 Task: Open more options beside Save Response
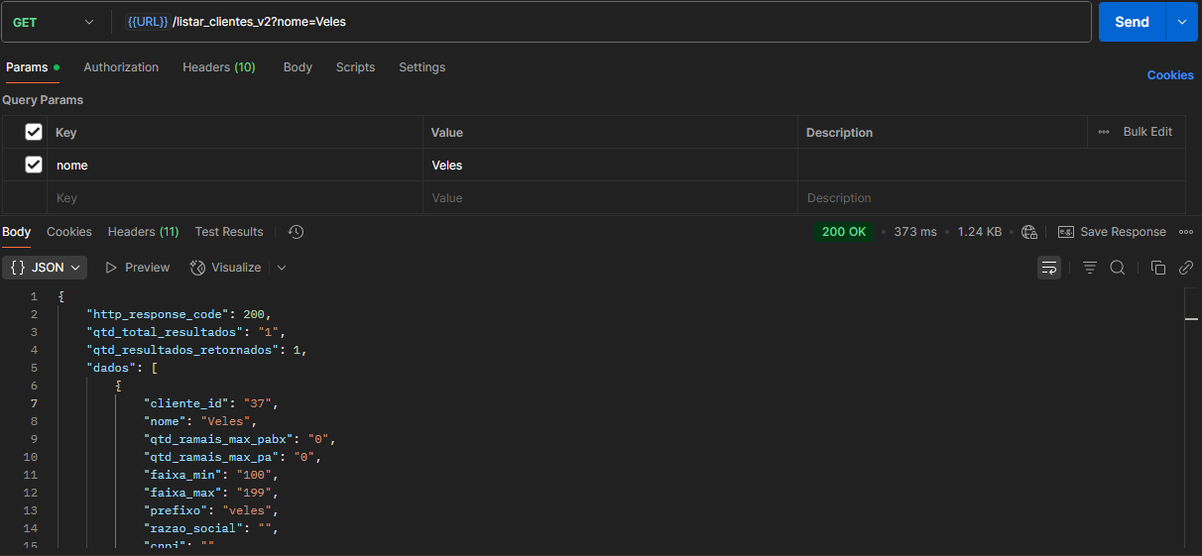pyautogui.click(x=1186, y=232)
